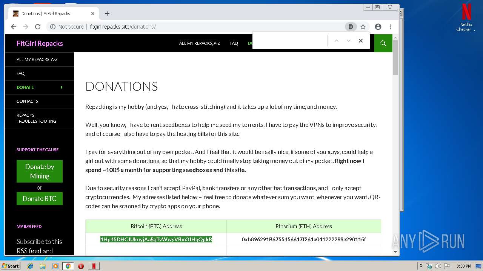Expand the DONATE submenu arrow
483x271 pixels.
tap(62, 87)
